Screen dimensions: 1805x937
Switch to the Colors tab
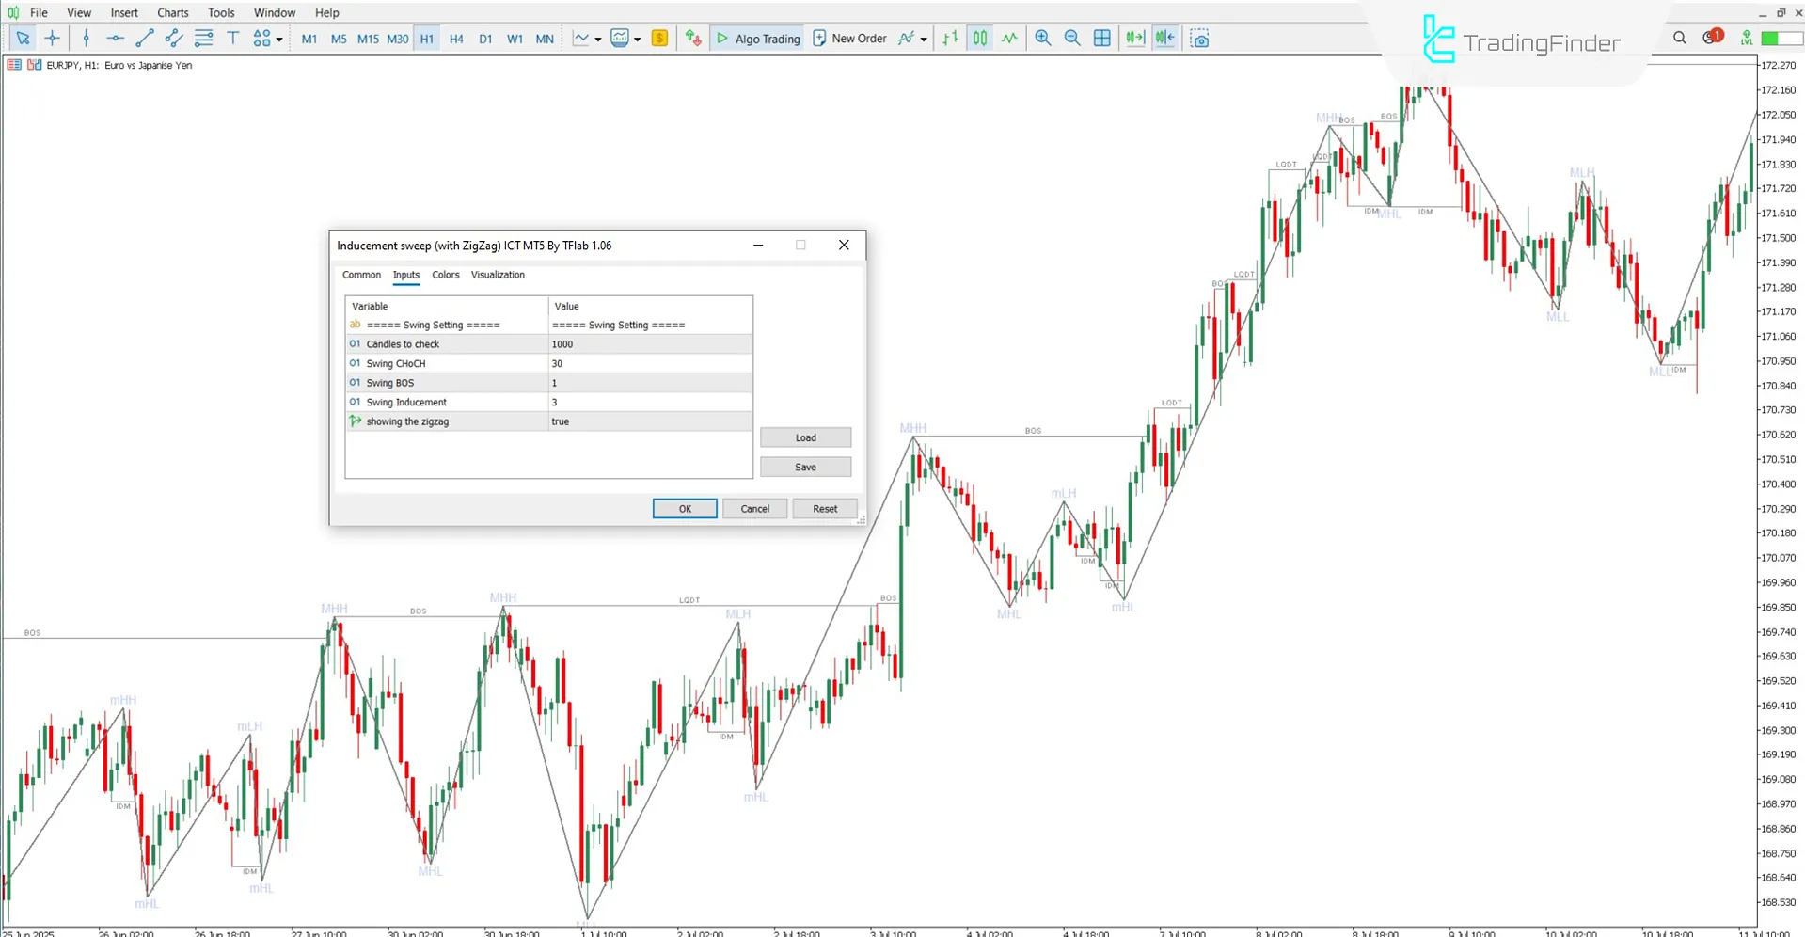(x=445, y=275)
